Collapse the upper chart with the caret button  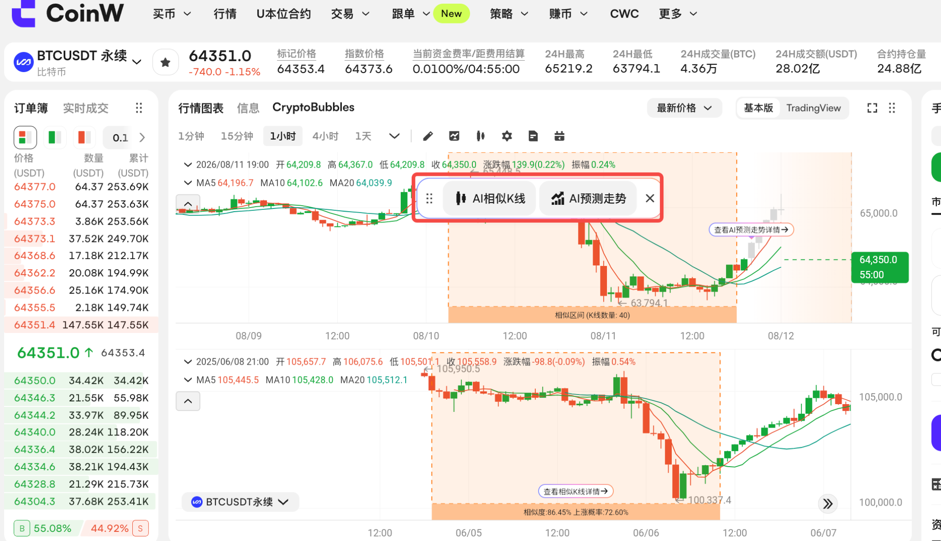click(188, 204)
